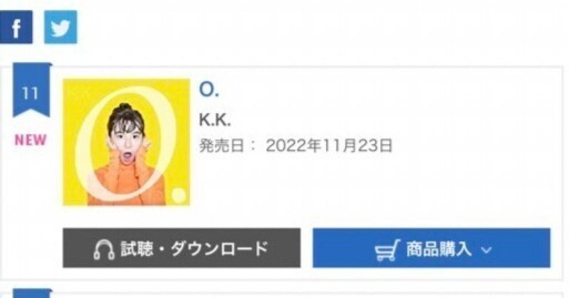Share the page on Facebook
This screenshot has height=298, width=569.
16,27
